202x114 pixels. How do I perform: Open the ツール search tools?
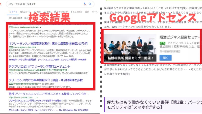coord(95,12)
